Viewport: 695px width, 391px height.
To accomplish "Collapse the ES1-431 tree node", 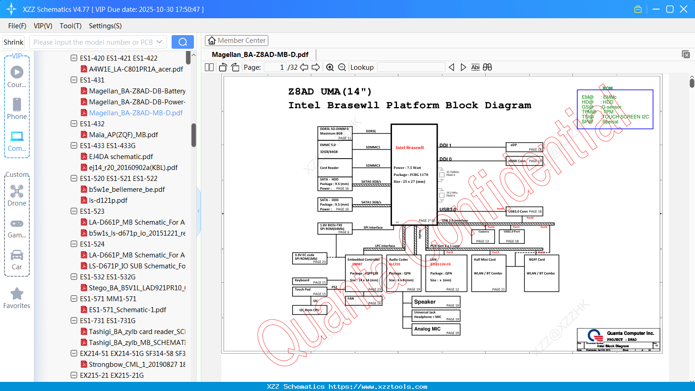I will 74,80.
